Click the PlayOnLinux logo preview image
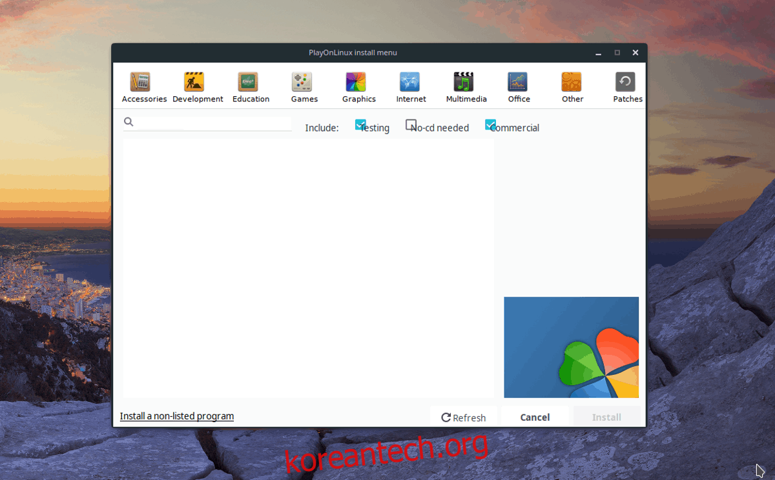Image resolution: width=775 pixels, height=480 pixels. (x=572, y=347)
